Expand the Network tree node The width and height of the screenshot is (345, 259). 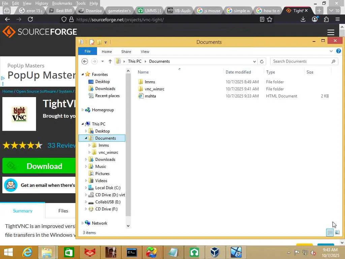(x=83, y=223)
